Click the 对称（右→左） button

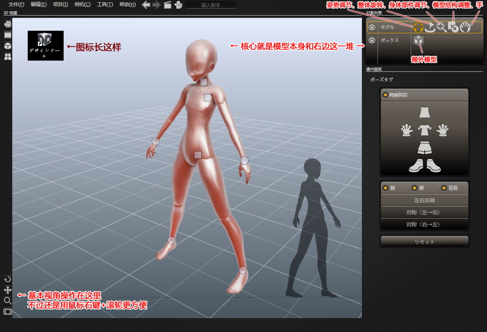[424, 224]
